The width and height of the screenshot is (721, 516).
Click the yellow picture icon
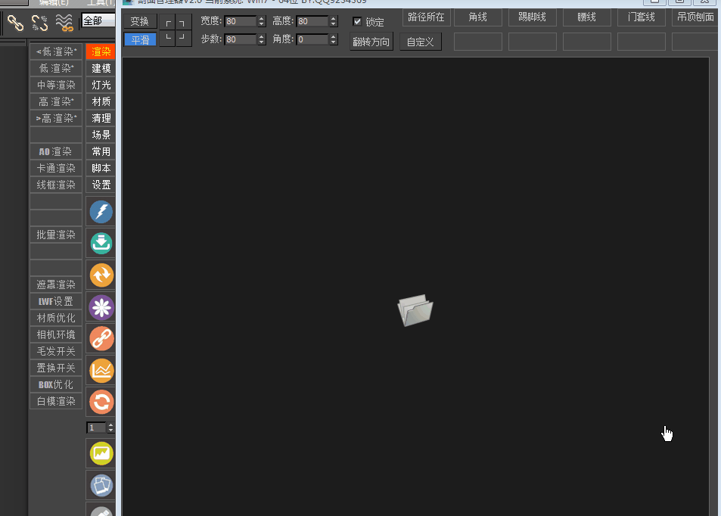point(101,453)
